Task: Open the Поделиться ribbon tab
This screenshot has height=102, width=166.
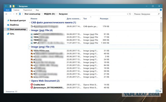Action: (x=27, y=10)
